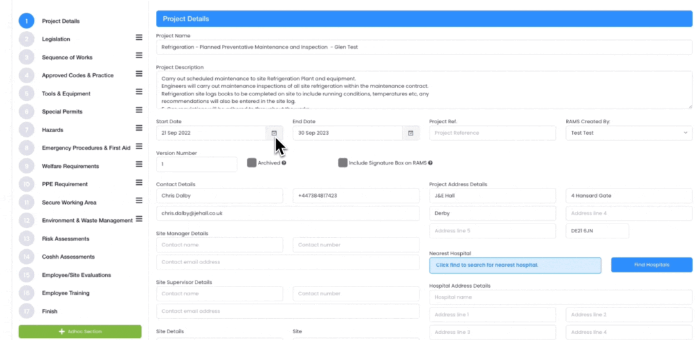The height and width of the screenshot is (340, 695).
Task: Open the RAMS Created By dropdown
Action: coord(629,133)
